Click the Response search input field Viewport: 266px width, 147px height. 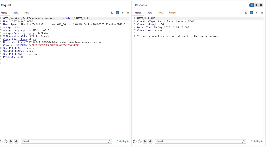tap(200, 141)
